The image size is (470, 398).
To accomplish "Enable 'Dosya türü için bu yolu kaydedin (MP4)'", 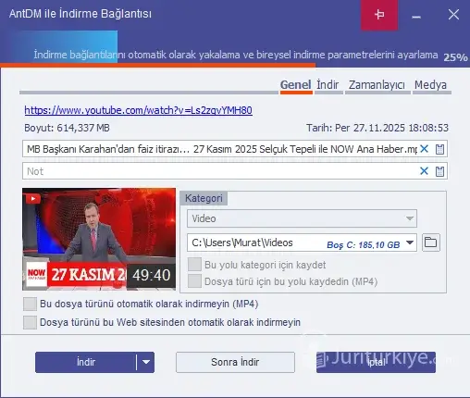I will [x=194, y=281].
